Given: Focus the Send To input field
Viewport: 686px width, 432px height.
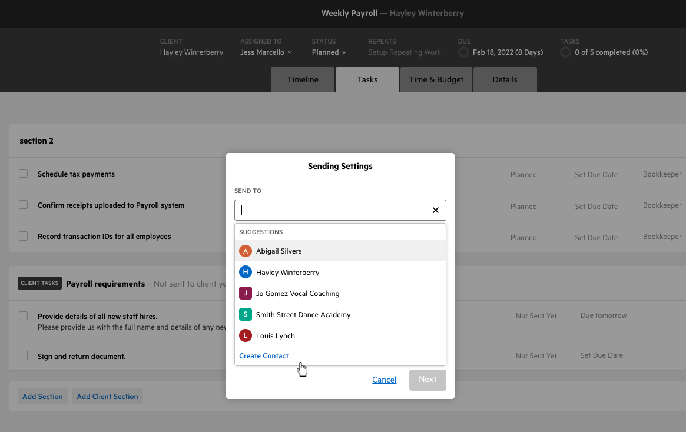Looking at the screenshot, I should pos(333,210).
